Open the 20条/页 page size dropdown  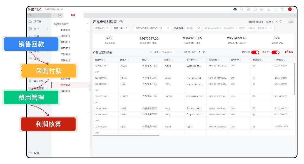167,52
